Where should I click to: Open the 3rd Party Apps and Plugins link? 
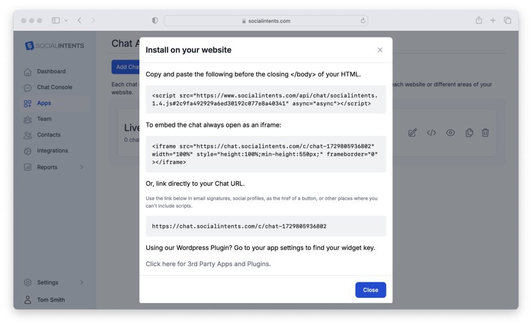[x=207, y=264]
